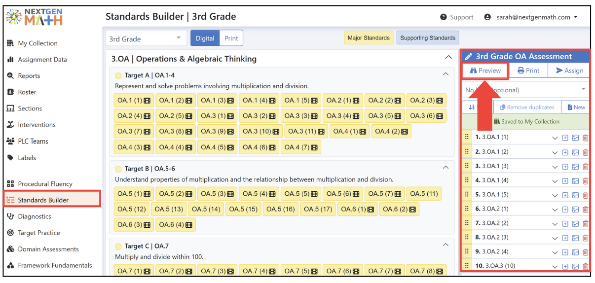Add item OA.5 (14) from Target B

pyautogui.click(x=206, y=209)
